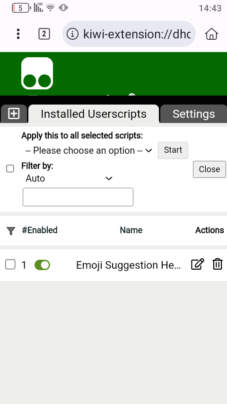Image resolution: width=227 pixels, height=404 pixels.
Task: Edit the Emoji Suggestion script
Action: [x=197, y=264]
